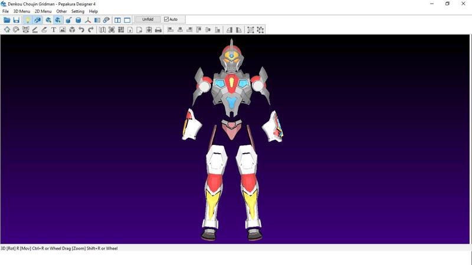
Task: Click the blue cylinder icon
Action: click(x=78, y=20)
